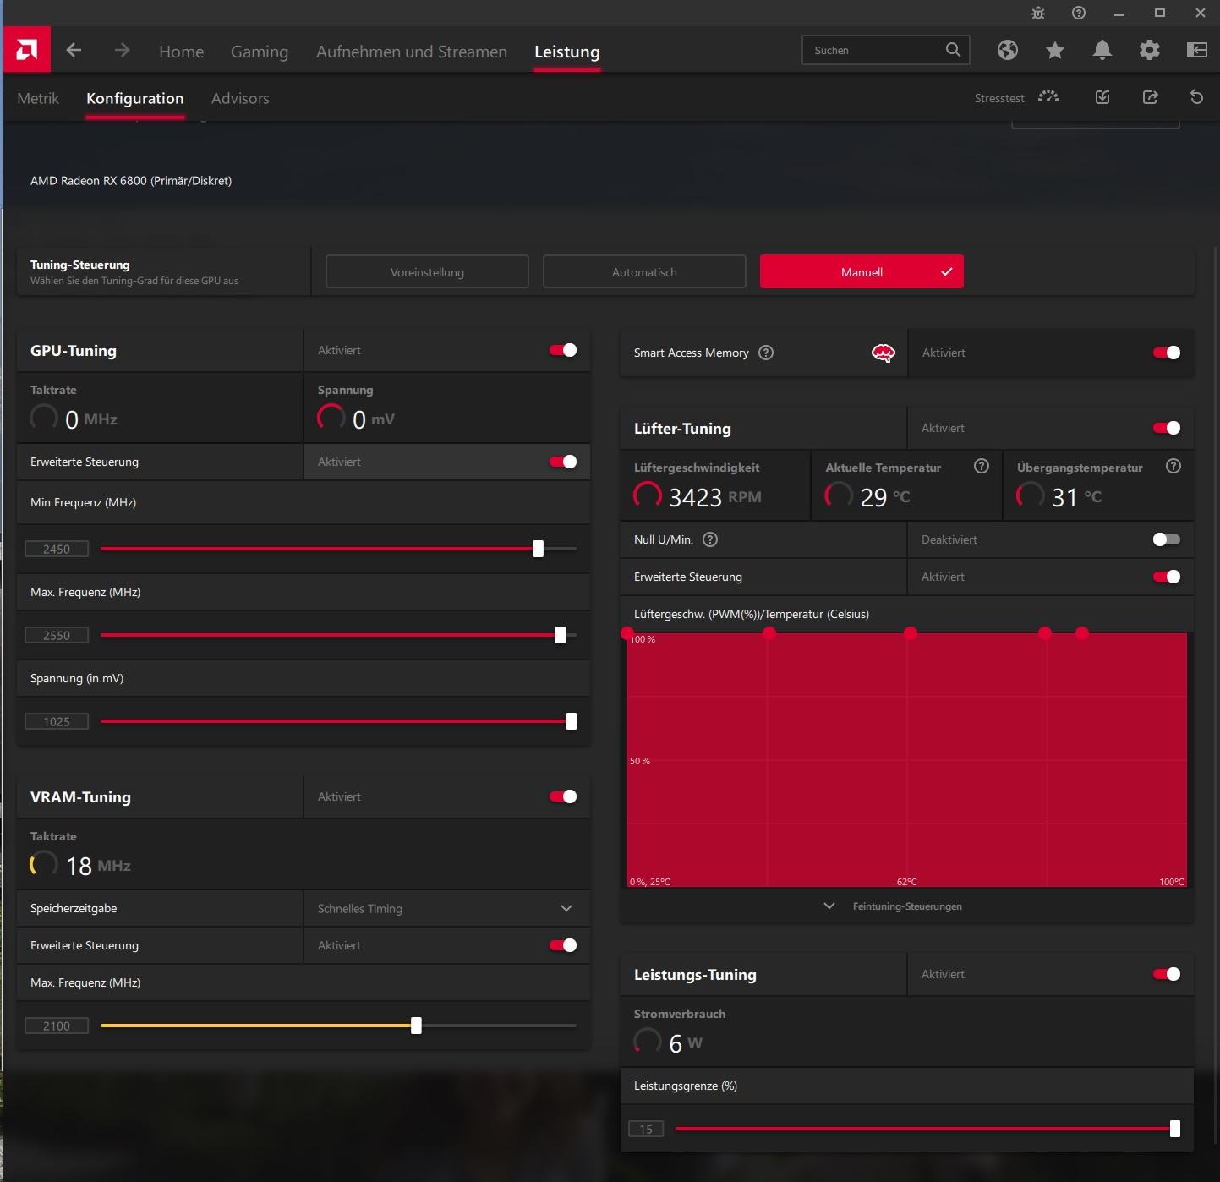Open Aufnehmen und Streamen tab
Screen dimensions: 1220x1182
pyautogui.click(x=412, y=52)
